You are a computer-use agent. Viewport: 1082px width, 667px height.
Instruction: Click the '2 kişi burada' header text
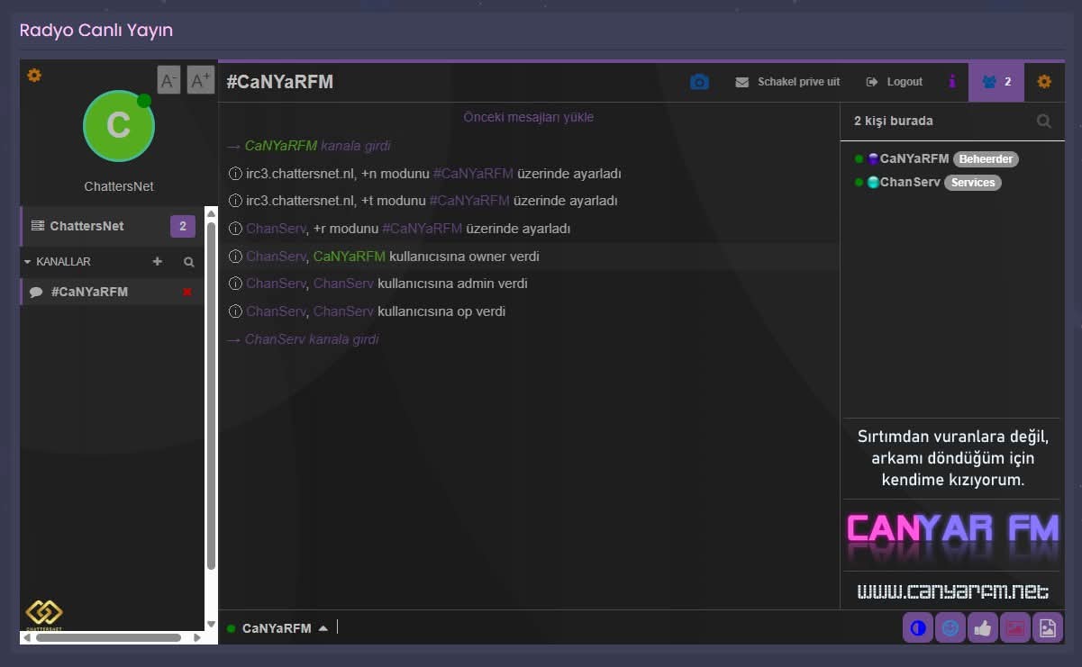(x=894, y=121)
